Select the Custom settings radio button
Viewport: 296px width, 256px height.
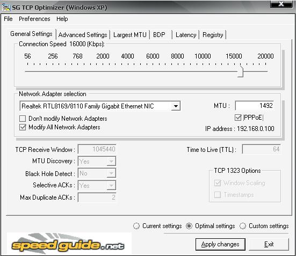[x=243, y=226]
